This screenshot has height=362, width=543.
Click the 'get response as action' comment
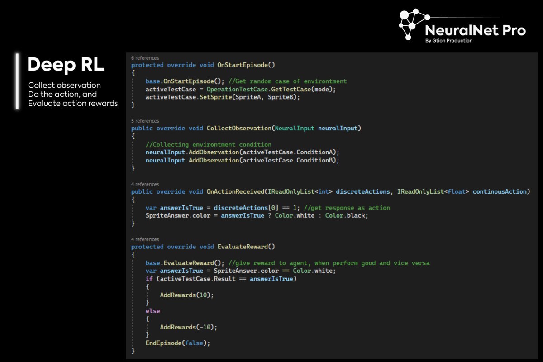[347, 208]
